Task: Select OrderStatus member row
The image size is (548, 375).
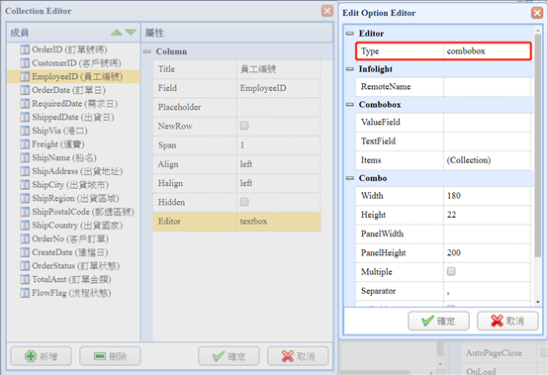Action: [x=73, y=266]
